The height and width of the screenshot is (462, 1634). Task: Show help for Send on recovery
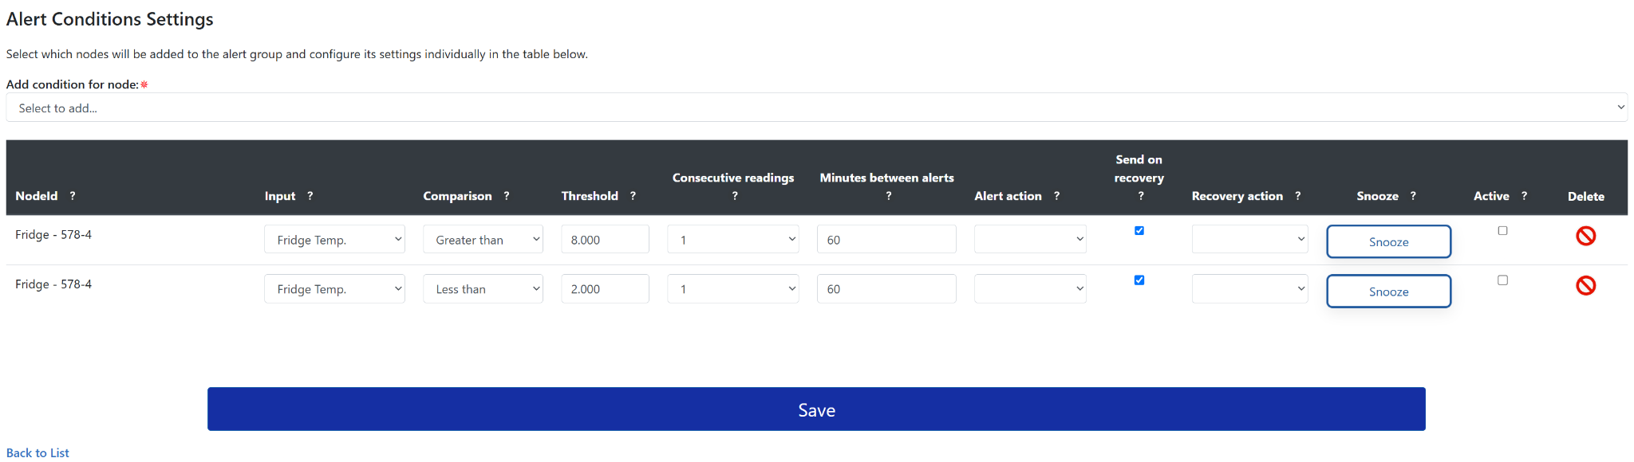pos(1141,196)
